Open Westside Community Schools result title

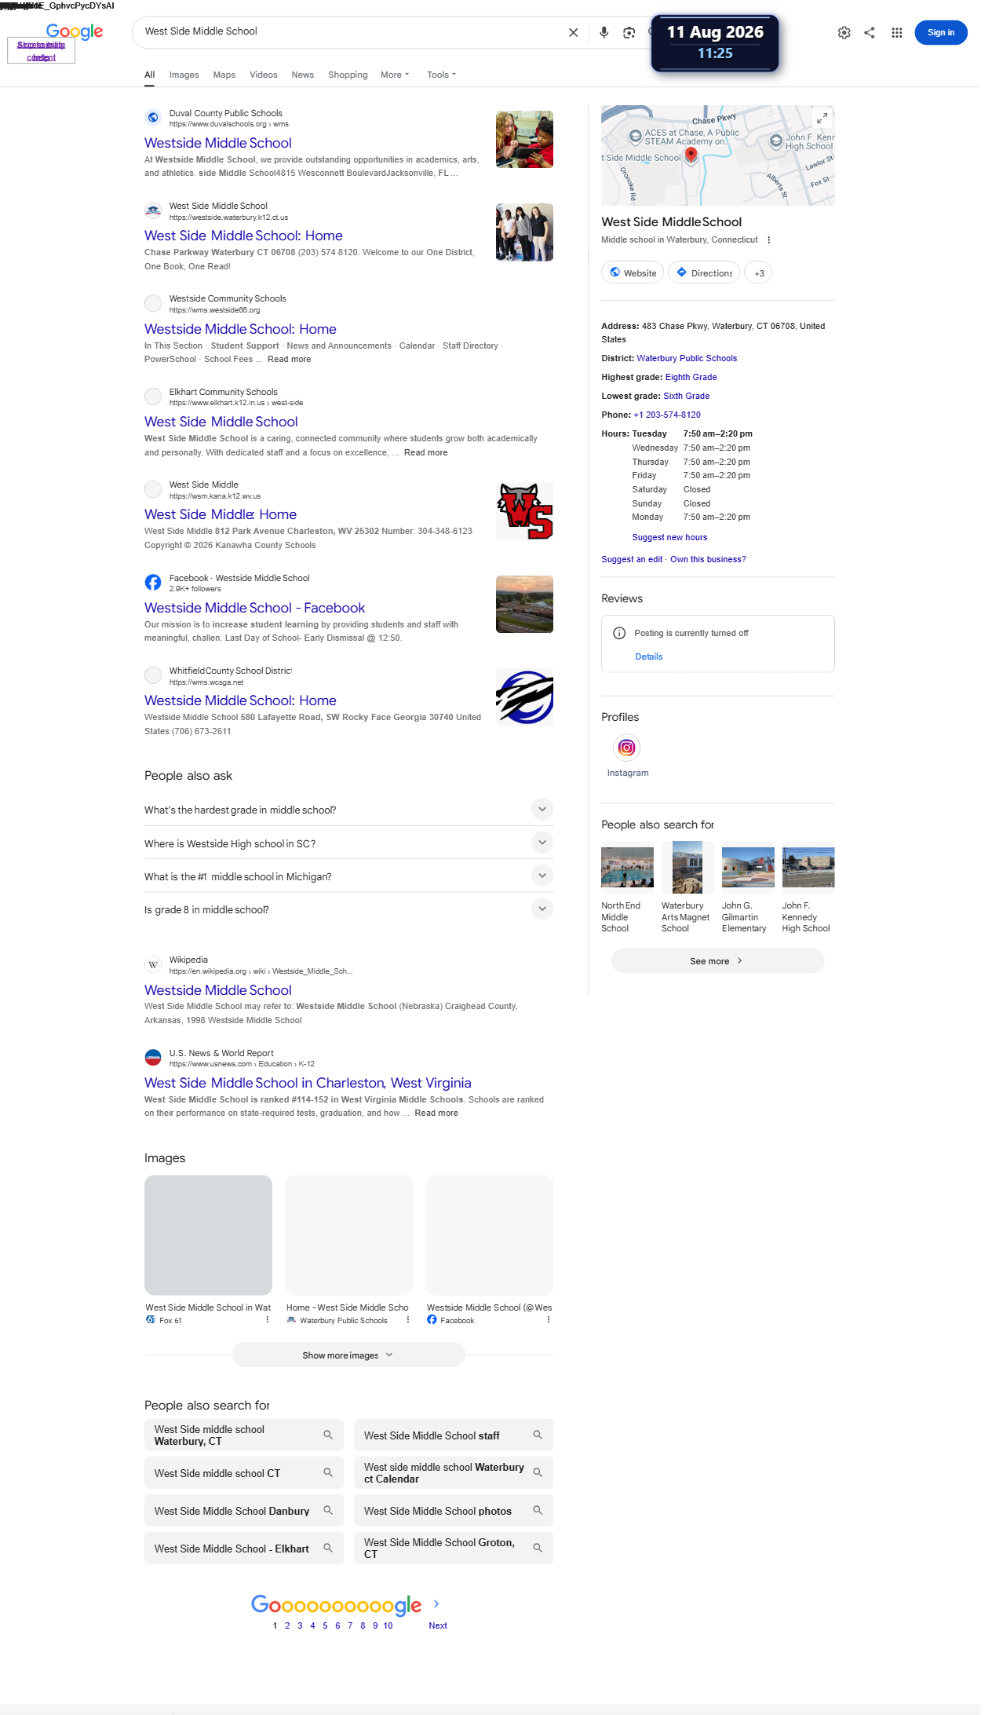pos(240,329)
